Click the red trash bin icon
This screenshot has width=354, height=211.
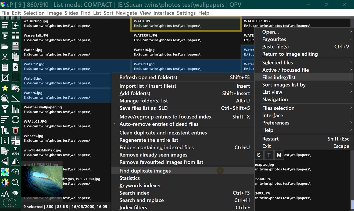coord(15,130)
